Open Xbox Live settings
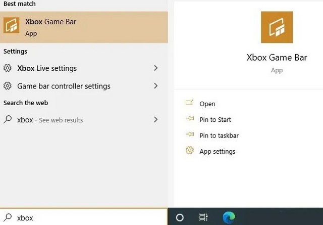Viewport: 323px width, 225px height. (x=84, y=68)
